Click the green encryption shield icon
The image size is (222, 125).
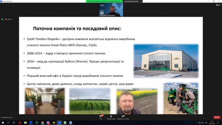(x=2, y=19)
